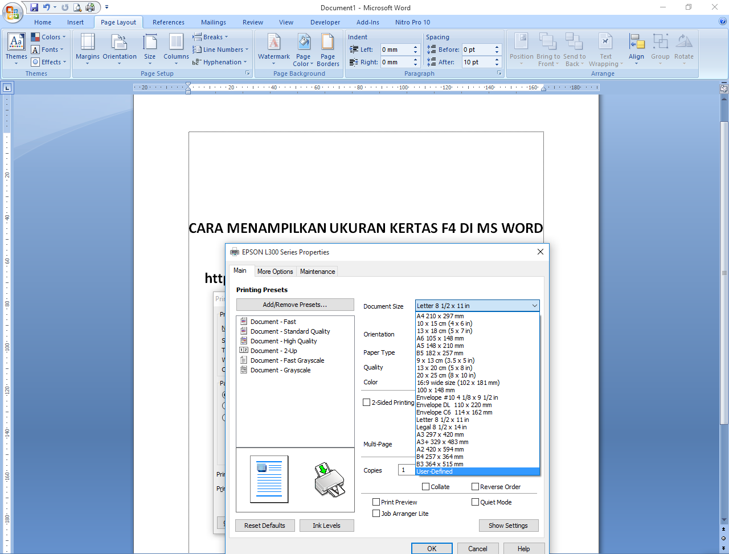Switch to Maintenance tab
Viewport: 729px width, 554px height.
coord(318,272)
